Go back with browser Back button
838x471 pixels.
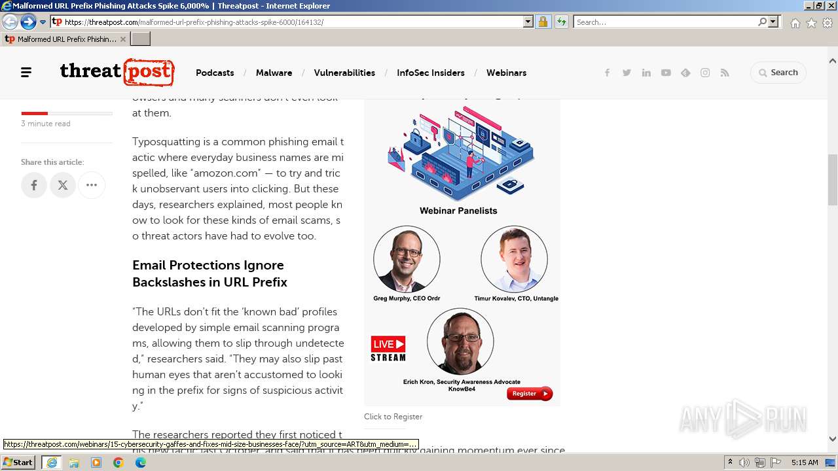pyautogui.click(x=10, y=22)
